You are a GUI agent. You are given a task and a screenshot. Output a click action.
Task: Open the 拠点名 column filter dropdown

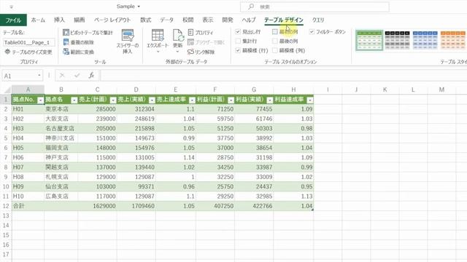click(74, 100)
